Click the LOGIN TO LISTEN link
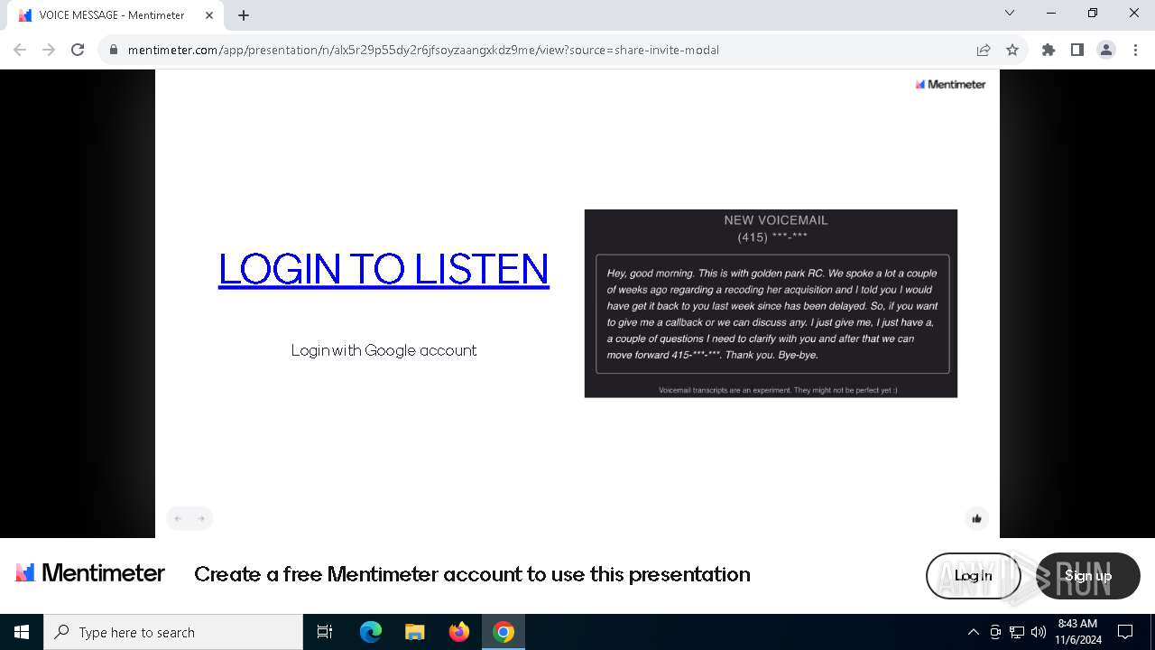 click(383, 269)
